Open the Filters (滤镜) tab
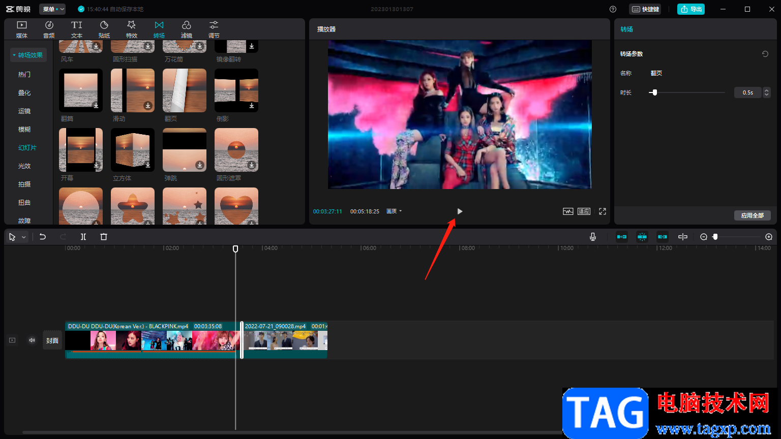Screen dimensions: 781x439 click(187, 29)
